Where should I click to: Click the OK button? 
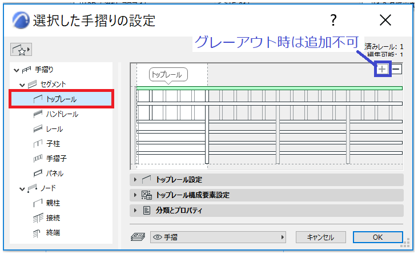click(x=377, y=237)
